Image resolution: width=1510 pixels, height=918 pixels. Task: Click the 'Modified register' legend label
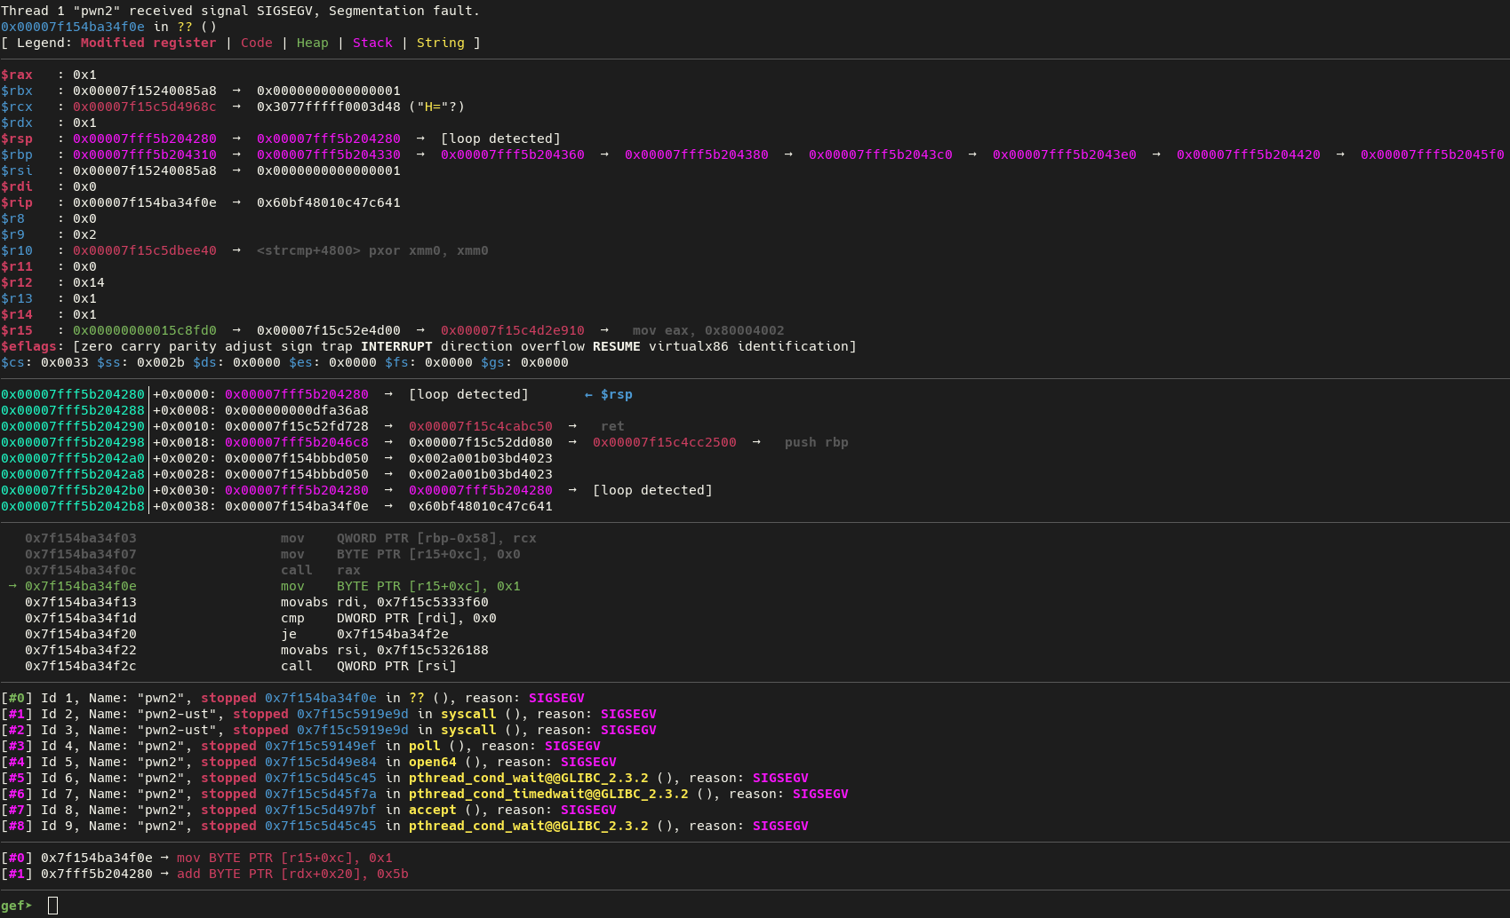[x=148, y=43]
